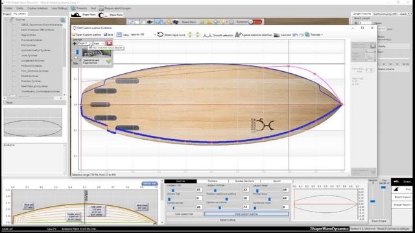Viewport: 415px width, 233px height.
Task: Click the Smooth selection tool
Action: pos(218,35)
